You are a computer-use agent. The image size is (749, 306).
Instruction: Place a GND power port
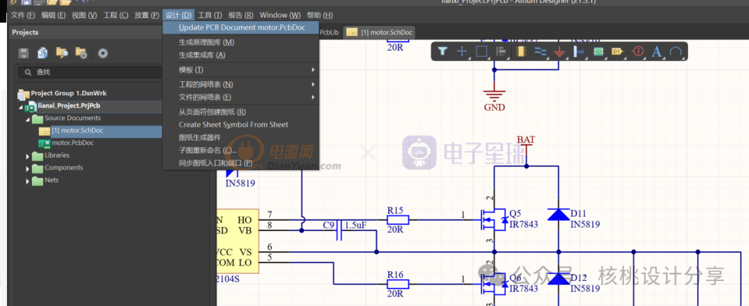[x=560, y=51]
